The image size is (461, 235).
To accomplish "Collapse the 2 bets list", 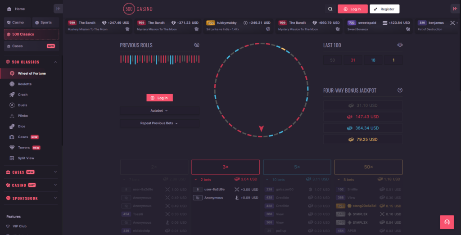I will (x=196, y=180).
